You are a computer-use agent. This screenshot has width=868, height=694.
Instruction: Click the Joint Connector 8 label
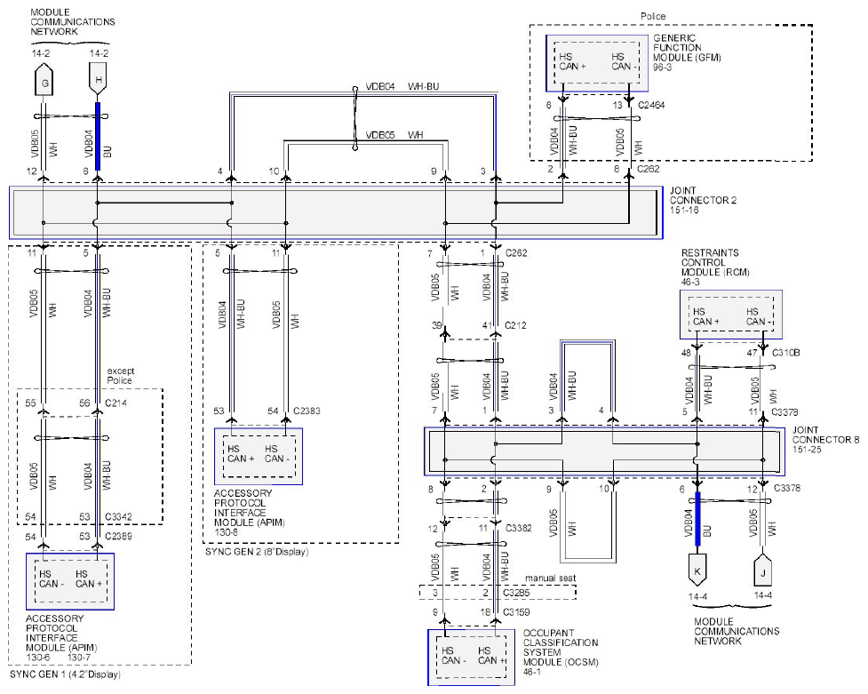[825, 439]
